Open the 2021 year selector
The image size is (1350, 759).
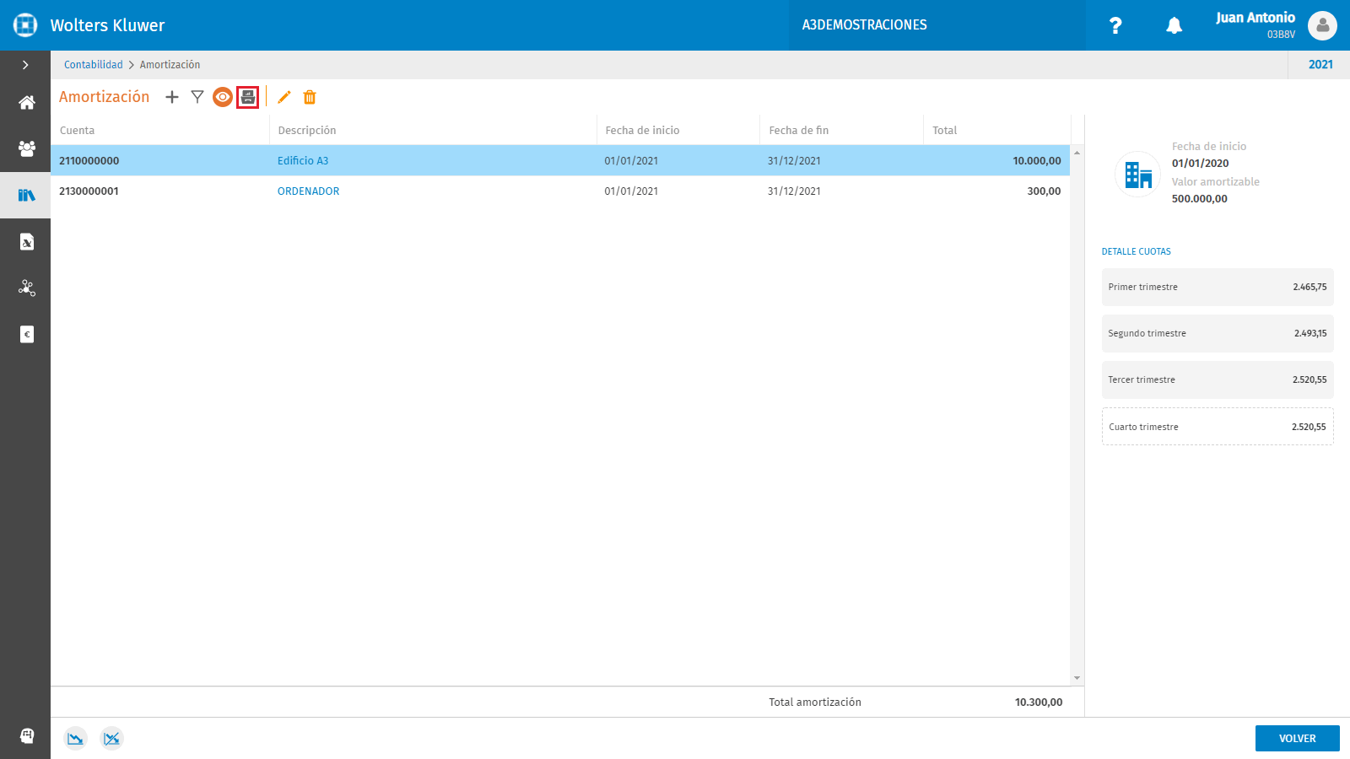[x=1320, y=65]
